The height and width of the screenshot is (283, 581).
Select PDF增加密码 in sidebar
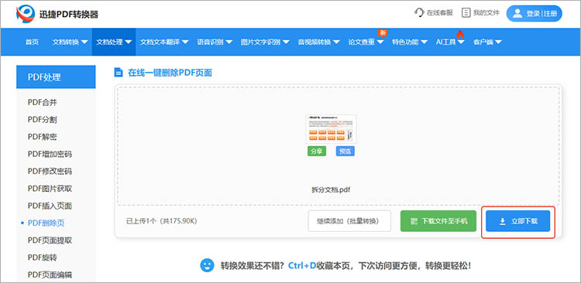[x=50, y=154]
